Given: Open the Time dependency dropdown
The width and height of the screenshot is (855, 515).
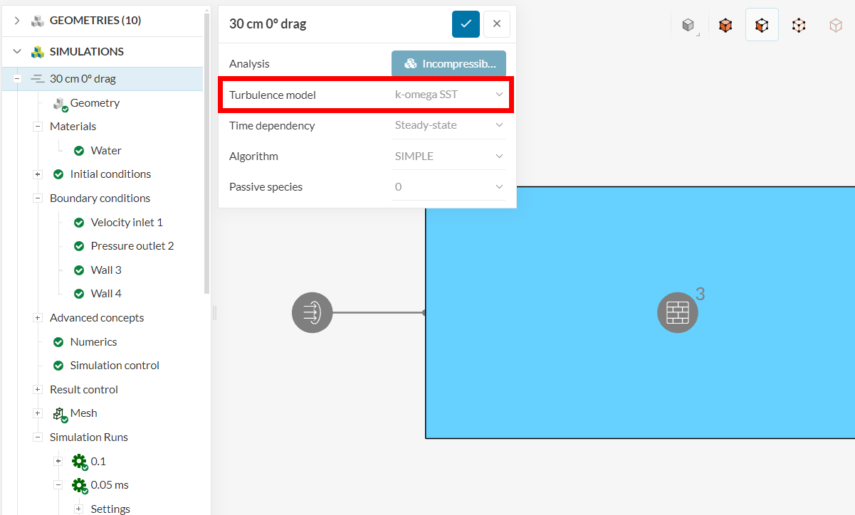Looking at the screenshot, I should point(449,125).
